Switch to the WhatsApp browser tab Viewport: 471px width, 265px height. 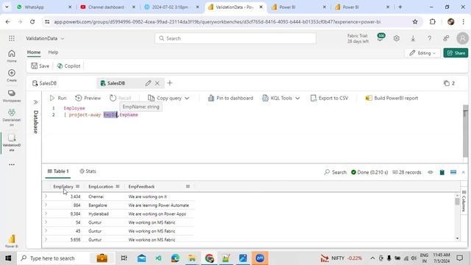click(x=44, y=7)
